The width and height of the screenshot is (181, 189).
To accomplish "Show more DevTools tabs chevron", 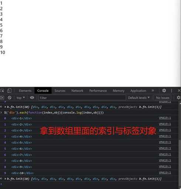I will 153,90.
